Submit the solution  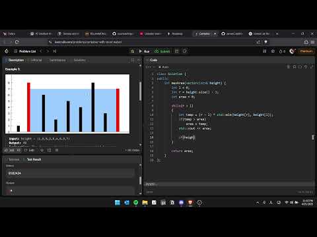(162, 51)
